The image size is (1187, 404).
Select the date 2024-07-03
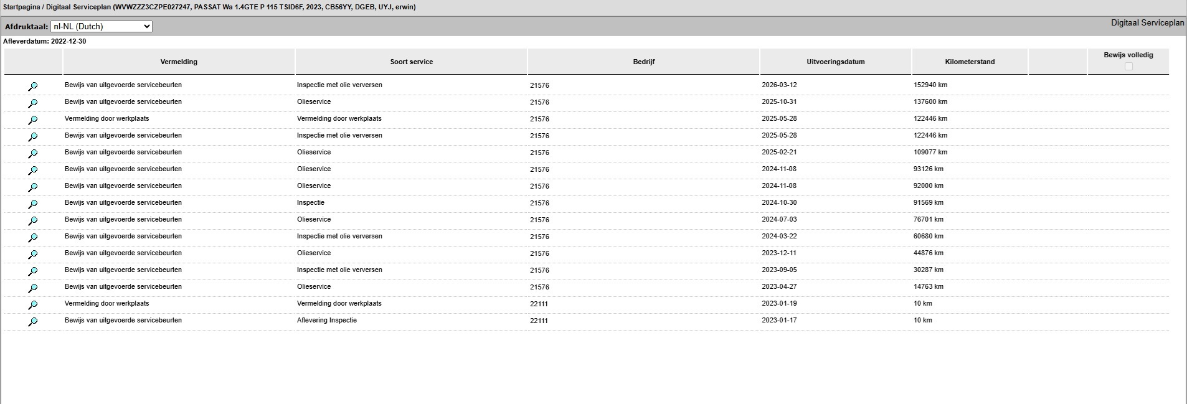tap(779, 219)
